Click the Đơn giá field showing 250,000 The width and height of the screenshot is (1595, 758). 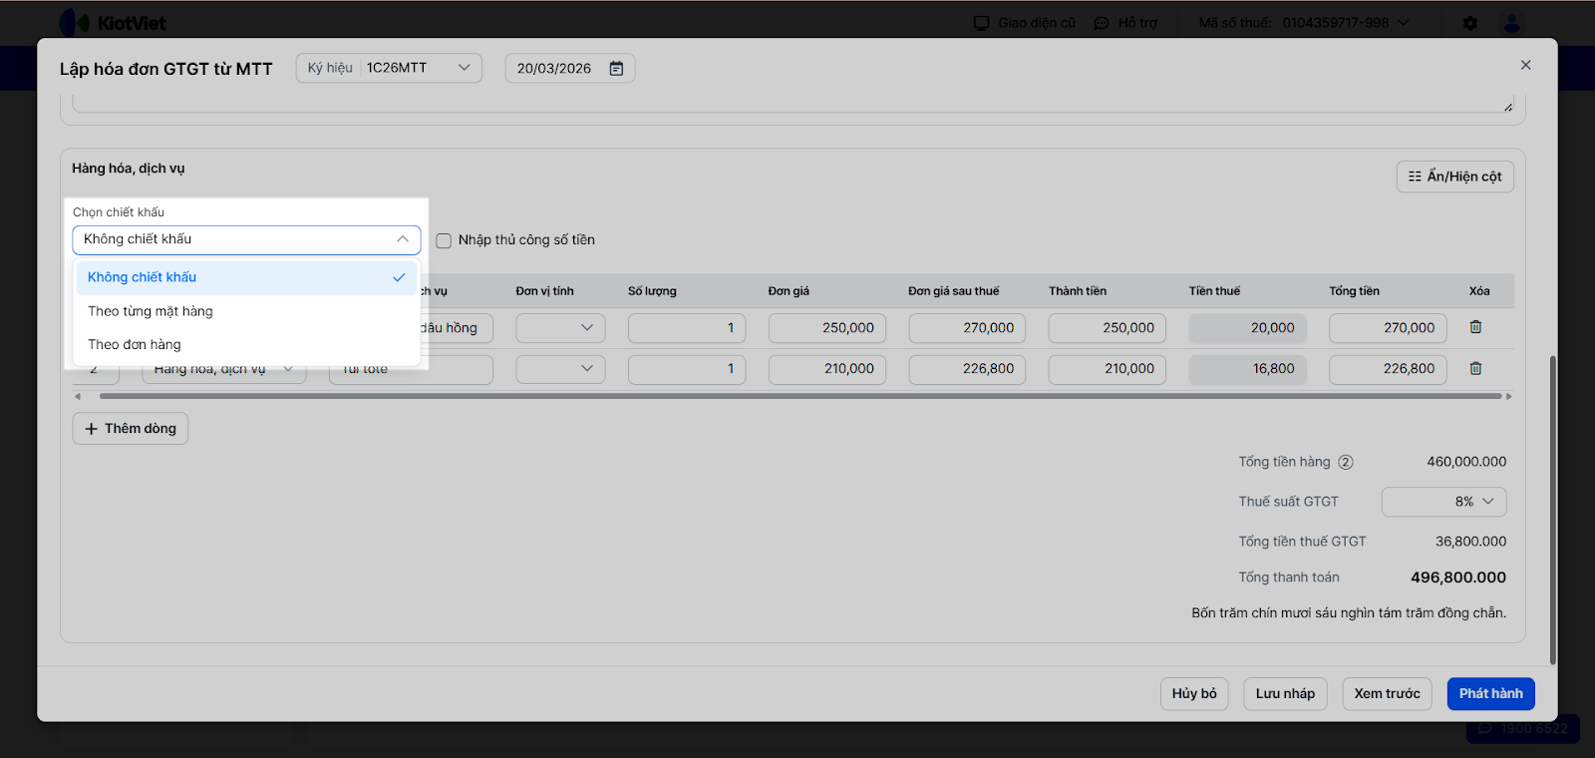tap(826, 328)
